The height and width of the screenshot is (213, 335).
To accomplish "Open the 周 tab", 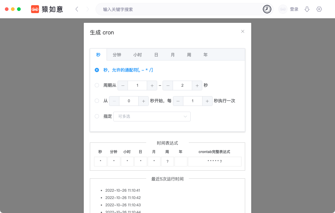I will click(189, 55).
